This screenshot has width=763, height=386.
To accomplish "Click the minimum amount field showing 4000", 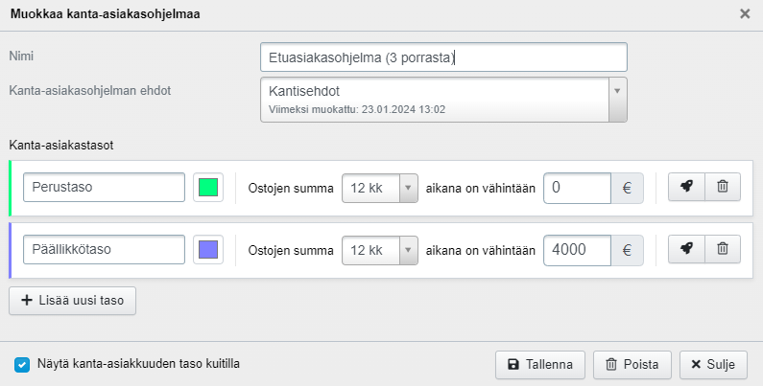I will point(577,250).
